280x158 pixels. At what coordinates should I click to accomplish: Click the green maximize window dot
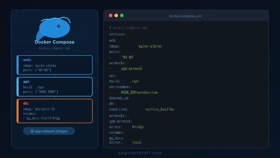click(x=122, y=15)
